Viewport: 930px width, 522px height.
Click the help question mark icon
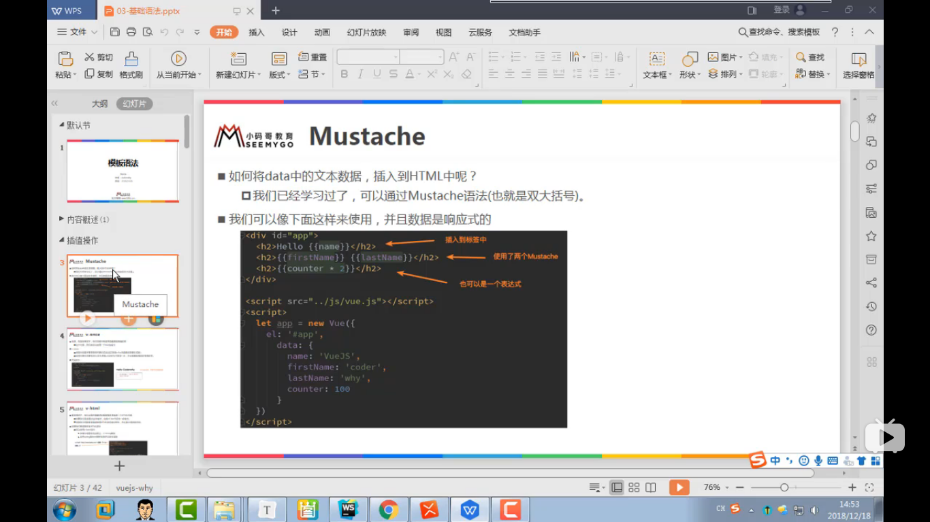[835, 32]
